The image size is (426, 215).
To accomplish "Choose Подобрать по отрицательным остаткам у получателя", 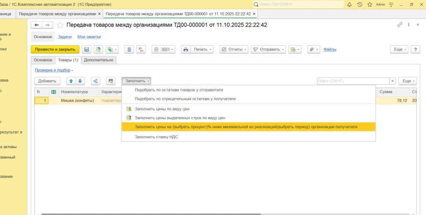I will (x=249, y=99).
